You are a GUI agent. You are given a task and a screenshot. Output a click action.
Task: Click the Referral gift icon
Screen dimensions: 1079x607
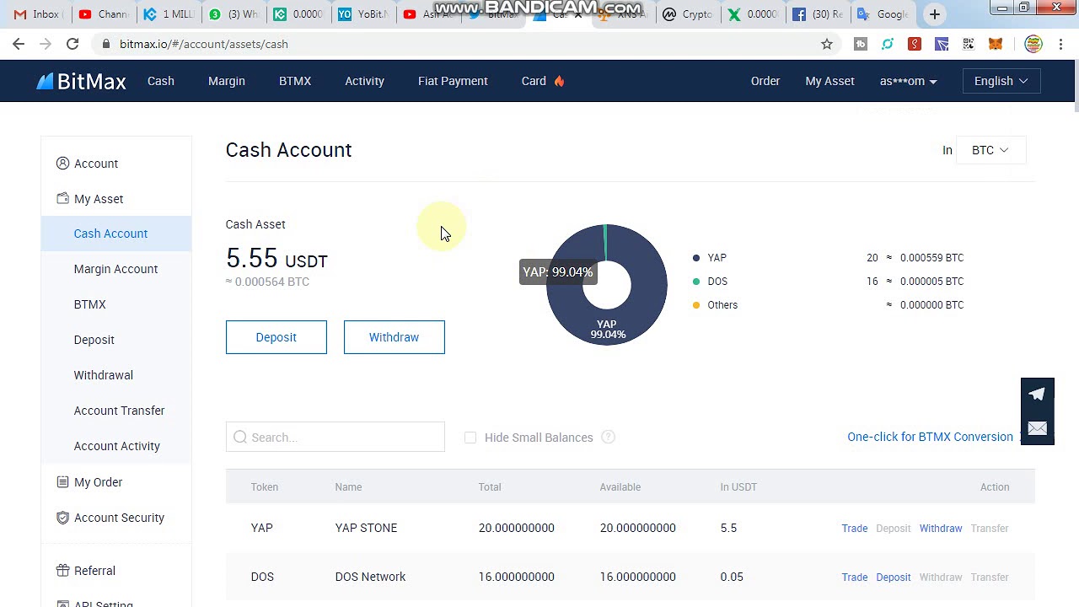click(62, 570)
